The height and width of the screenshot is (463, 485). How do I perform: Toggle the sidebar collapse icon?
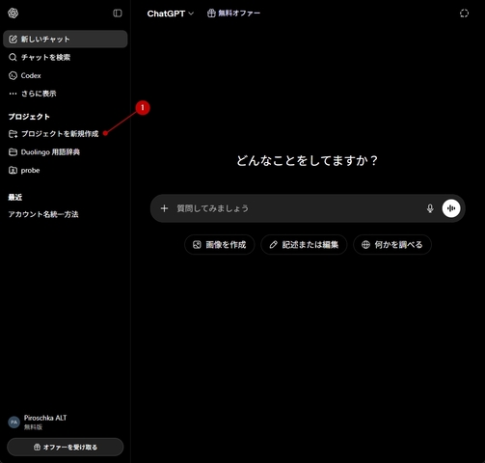[x=118, y=14]
